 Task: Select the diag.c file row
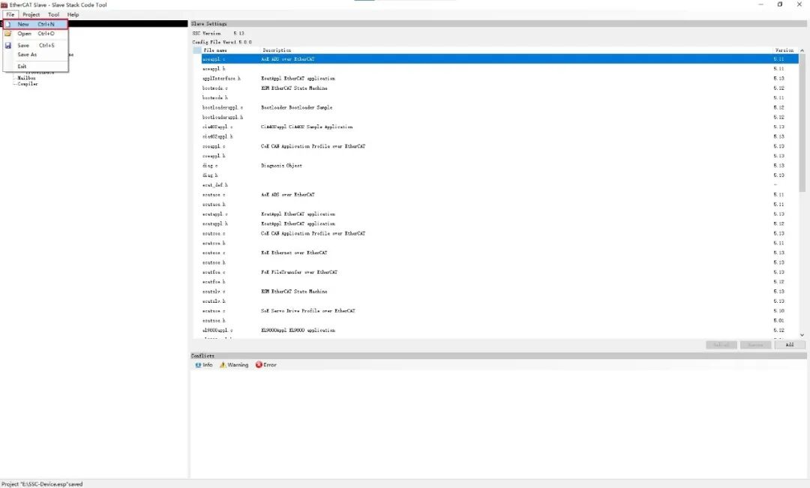(x=499, y=166)
